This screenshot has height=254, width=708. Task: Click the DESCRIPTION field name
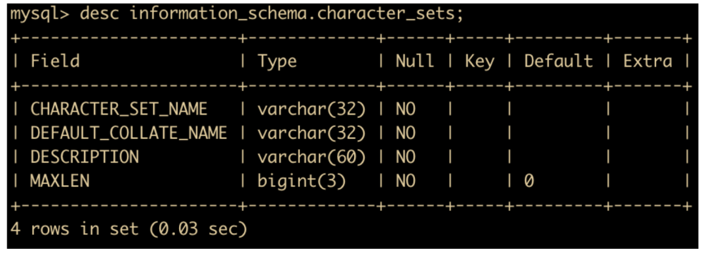(85, 156)
